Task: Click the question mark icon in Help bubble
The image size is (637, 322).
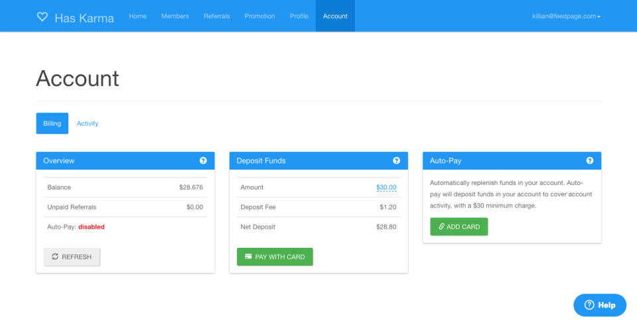Action: point(589,305)
